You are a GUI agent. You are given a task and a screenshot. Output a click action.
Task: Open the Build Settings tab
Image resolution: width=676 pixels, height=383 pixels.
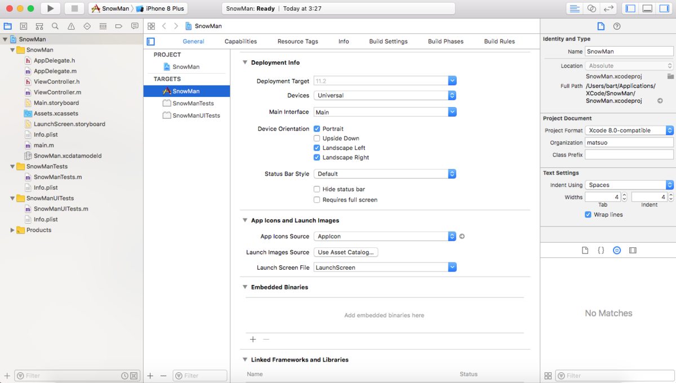388,41
